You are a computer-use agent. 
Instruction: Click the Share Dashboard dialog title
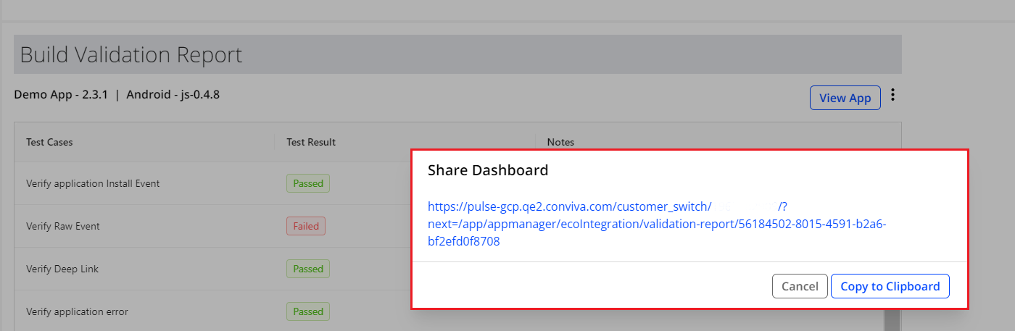tap(487, 170)
